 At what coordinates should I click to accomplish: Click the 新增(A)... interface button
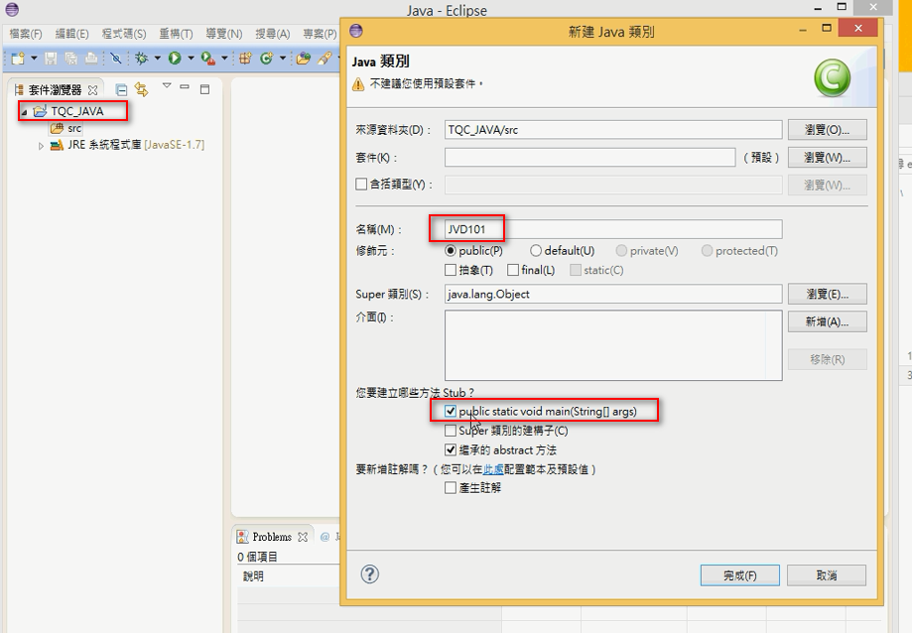tap(827, 321)
